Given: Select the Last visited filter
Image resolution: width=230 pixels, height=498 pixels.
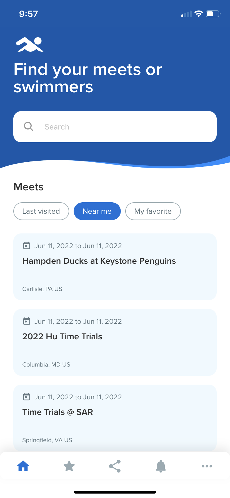Looking at the screenshot, I should (x=41, y=211).
